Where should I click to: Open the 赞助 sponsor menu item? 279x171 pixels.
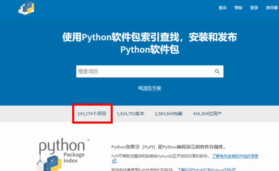[x=238, y=8]
